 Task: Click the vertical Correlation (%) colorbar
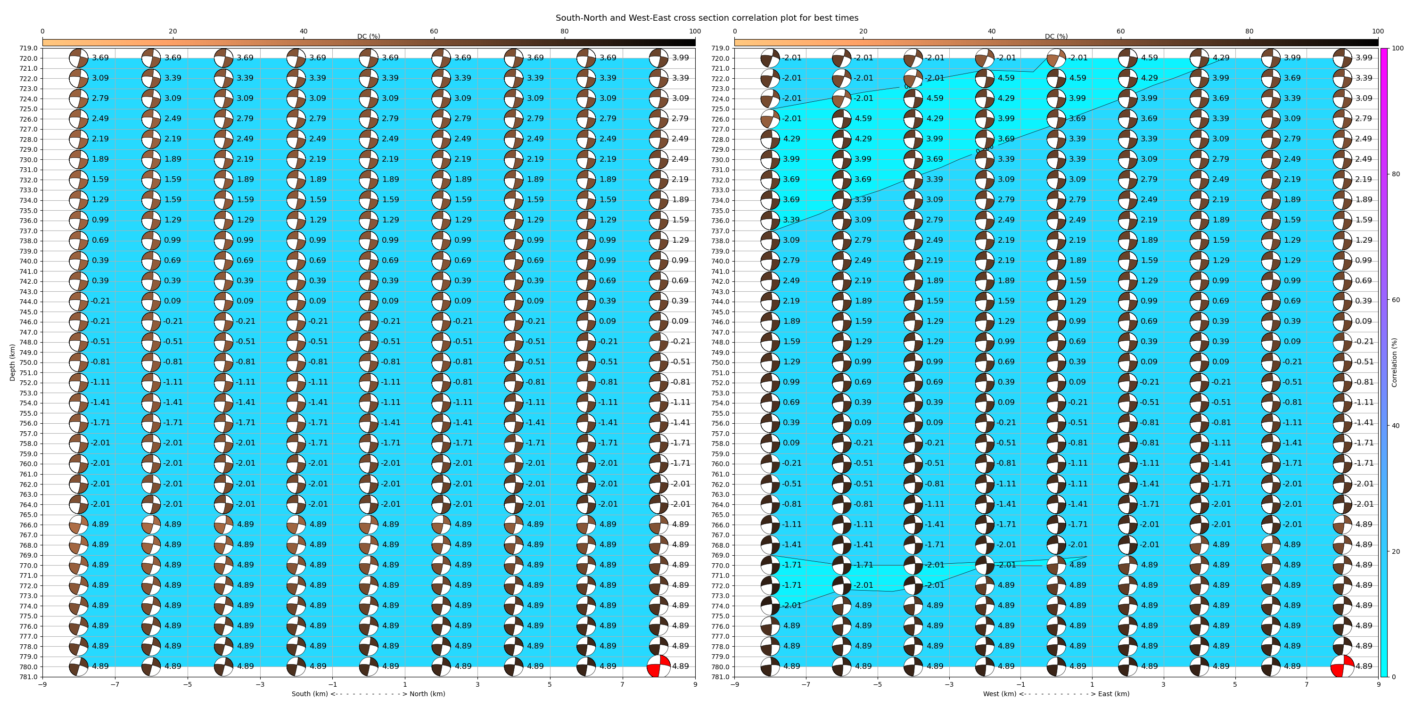click(1384, 362)
